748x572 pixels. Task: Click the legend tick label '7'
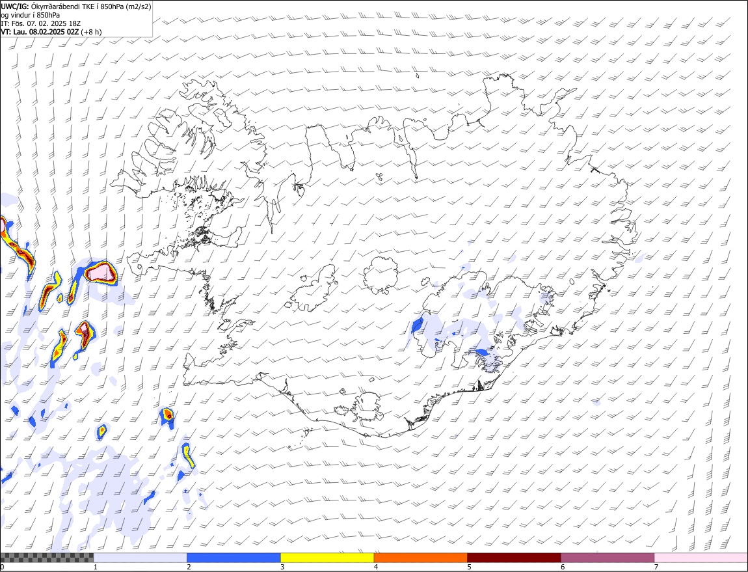pyautogui.click(x=656, y=567)
